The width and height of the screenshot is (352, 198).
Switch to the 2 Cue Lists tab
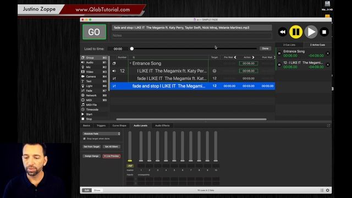[x=289, y=45]
